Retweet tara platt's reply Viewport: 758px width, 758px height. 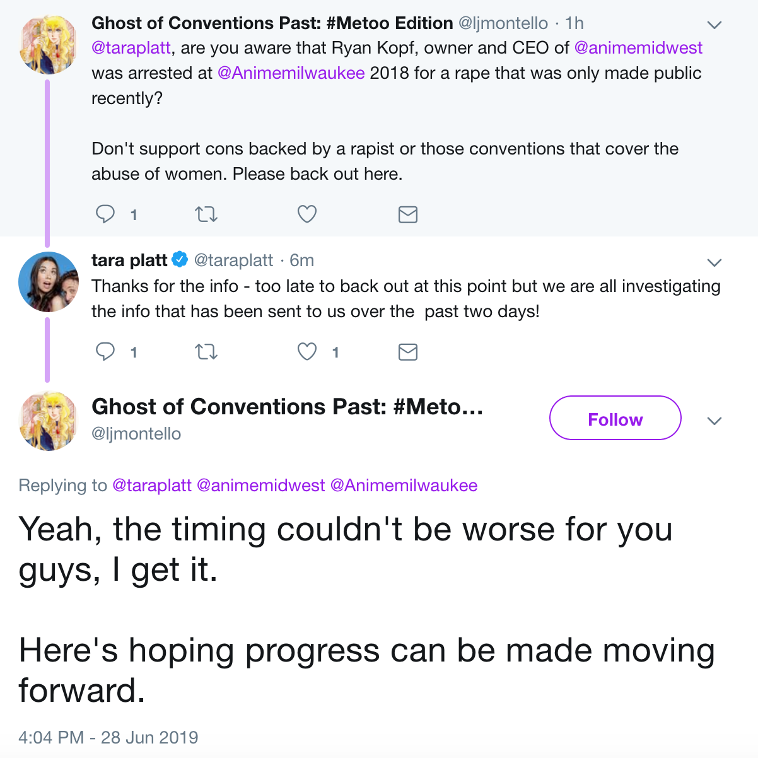tap(206, 351)
